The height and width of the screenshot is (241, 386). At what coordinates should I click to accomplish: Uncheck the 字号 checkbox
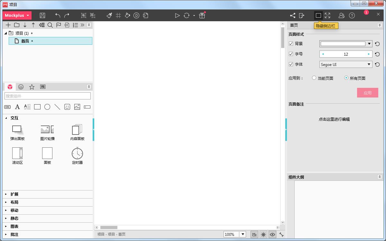coord(291,54)
